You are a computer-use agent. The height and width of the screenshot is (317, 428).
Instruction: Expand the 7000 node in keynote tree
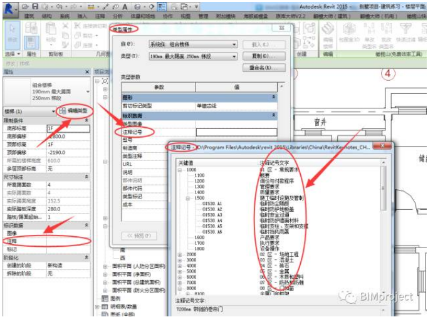180,283
